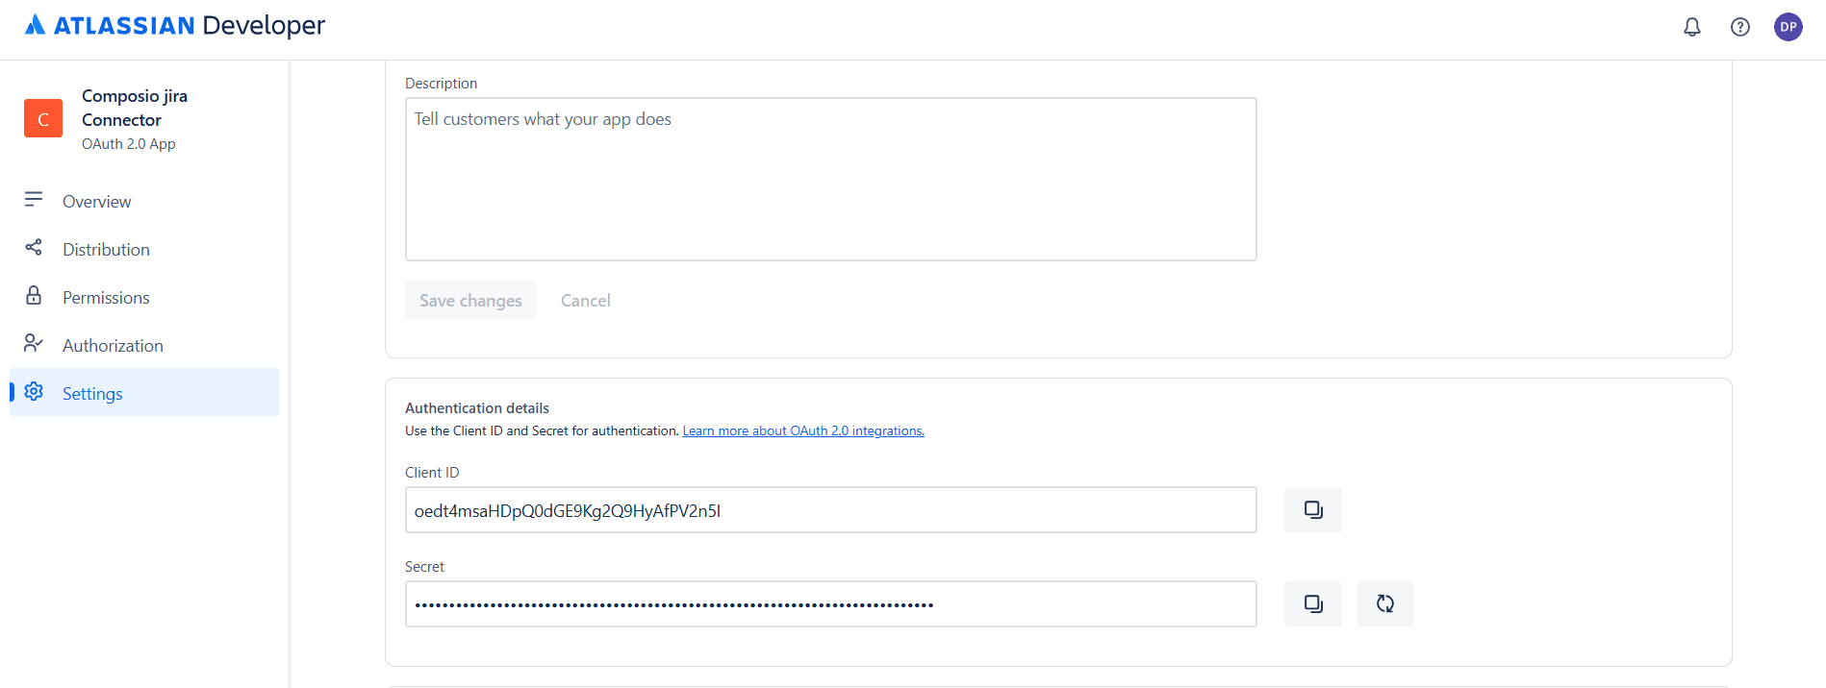Click the Secret field
Viewport: 1826px width, 688px height.
(x=831, y=603)
